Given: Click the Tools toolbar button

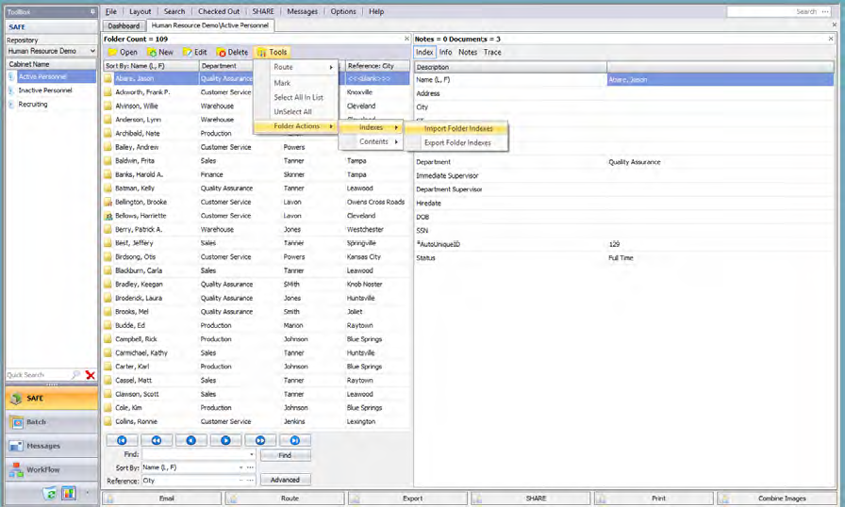Looking at the screenshot, I should click(273, 52).
